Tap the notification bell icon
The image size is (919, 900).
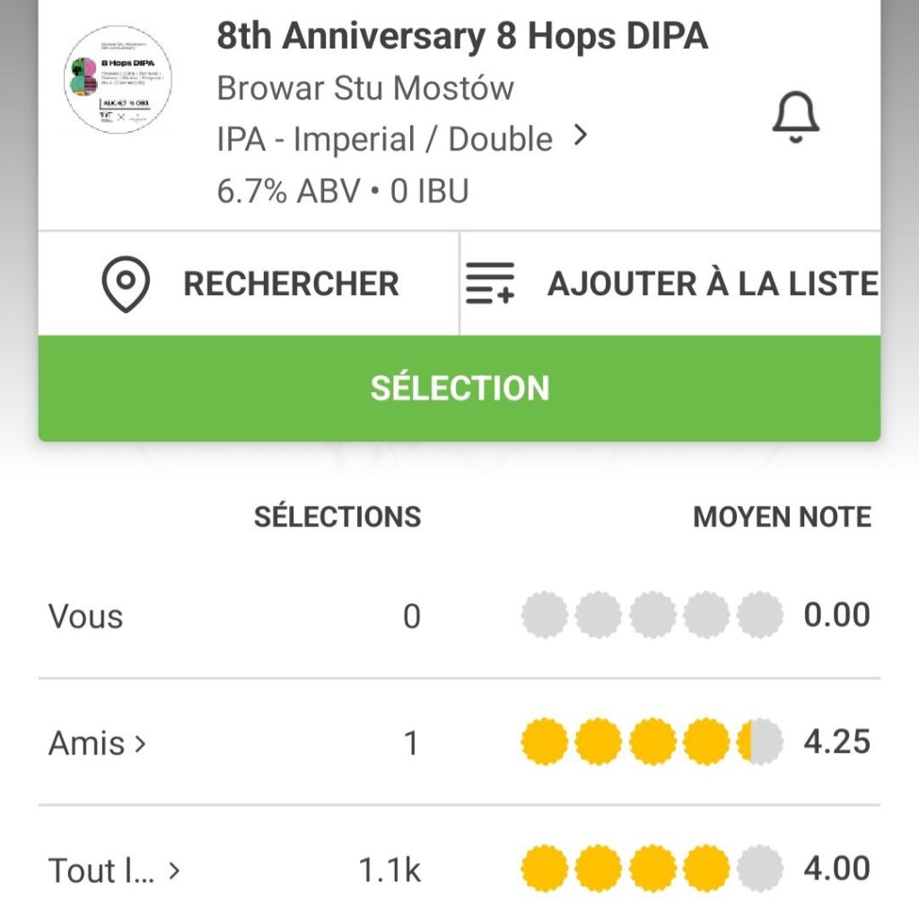(795, 118)
